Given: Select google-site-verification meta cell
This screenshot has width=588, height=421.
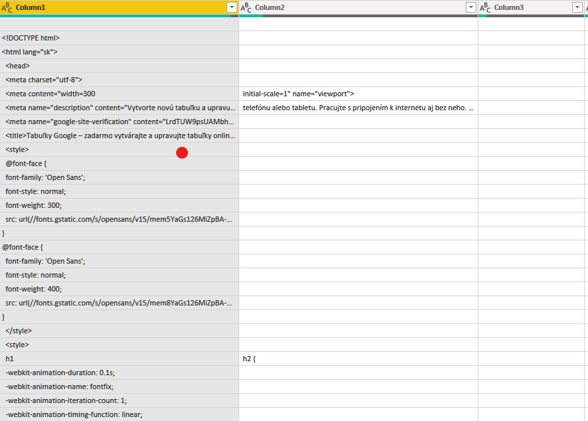Looking at the screenshot, I should click(x=119, y=122).
